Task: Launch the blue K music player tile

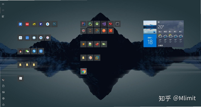Action: coord(41,51)
